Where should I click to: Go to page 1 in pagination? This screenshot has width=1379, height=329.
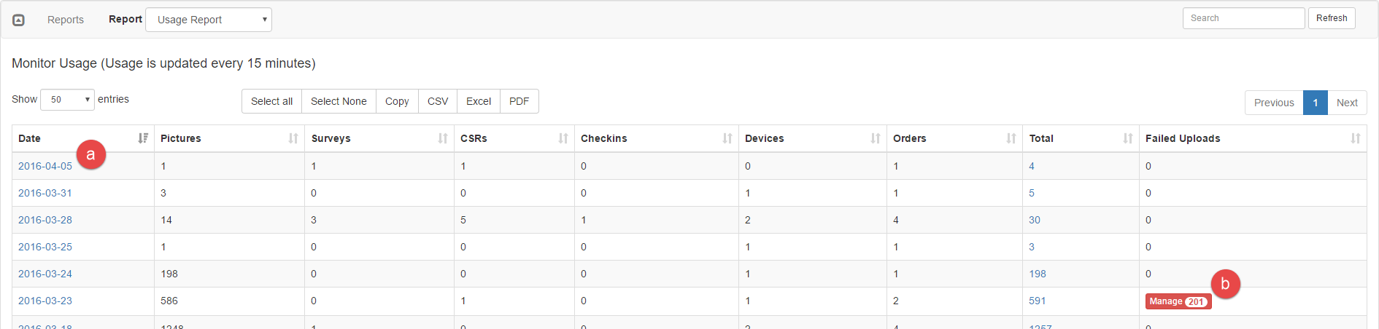1315,103
